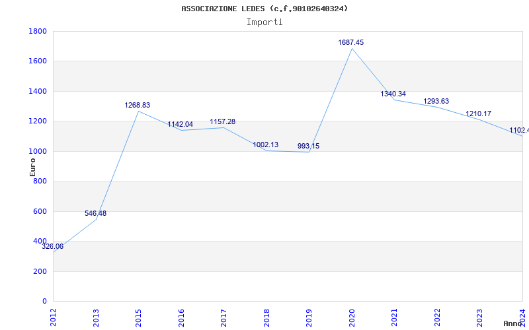Viewport: 529px width, 330px height.
Task: Click the Euro y-axis label
Action: pyautogui.click(x=32, y=168)
